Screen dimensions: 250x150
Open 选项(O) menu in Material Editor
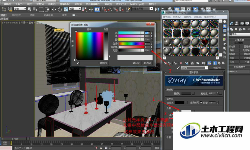198,17
